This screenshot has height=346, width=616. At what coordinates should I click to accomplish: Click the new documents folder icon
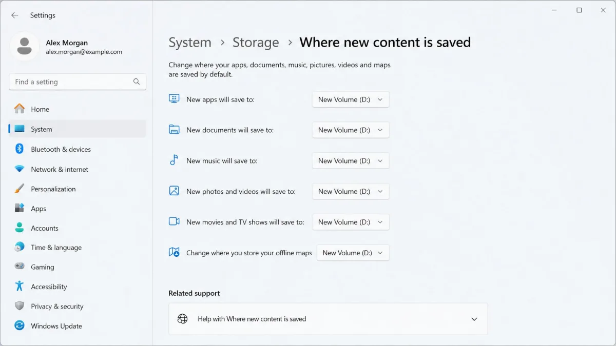(174, 129)
